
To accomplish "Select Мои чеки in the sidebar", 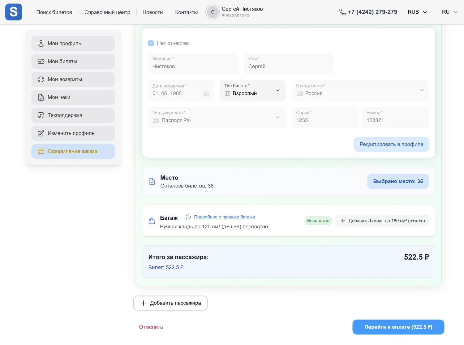I will [73, 97].
